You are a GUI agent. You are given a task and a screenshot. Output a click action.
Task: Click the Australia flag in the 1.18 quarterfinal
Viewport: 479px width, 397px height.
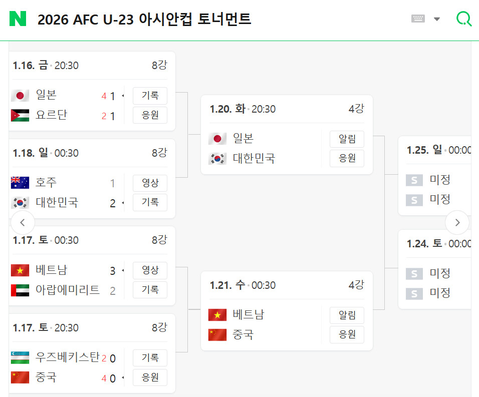(20, 183)
